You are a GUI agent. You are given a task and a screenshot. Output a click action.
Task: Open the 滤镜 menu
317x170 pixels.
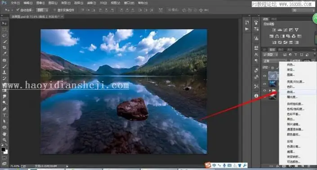pyautogui.click(x=91, y=3)
